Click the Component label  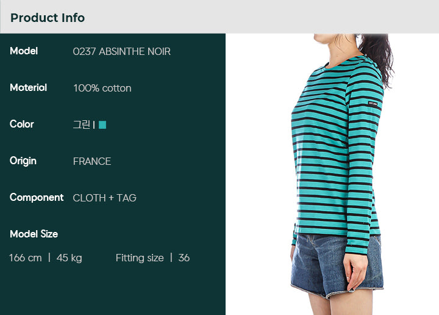(x=37, y=198)
